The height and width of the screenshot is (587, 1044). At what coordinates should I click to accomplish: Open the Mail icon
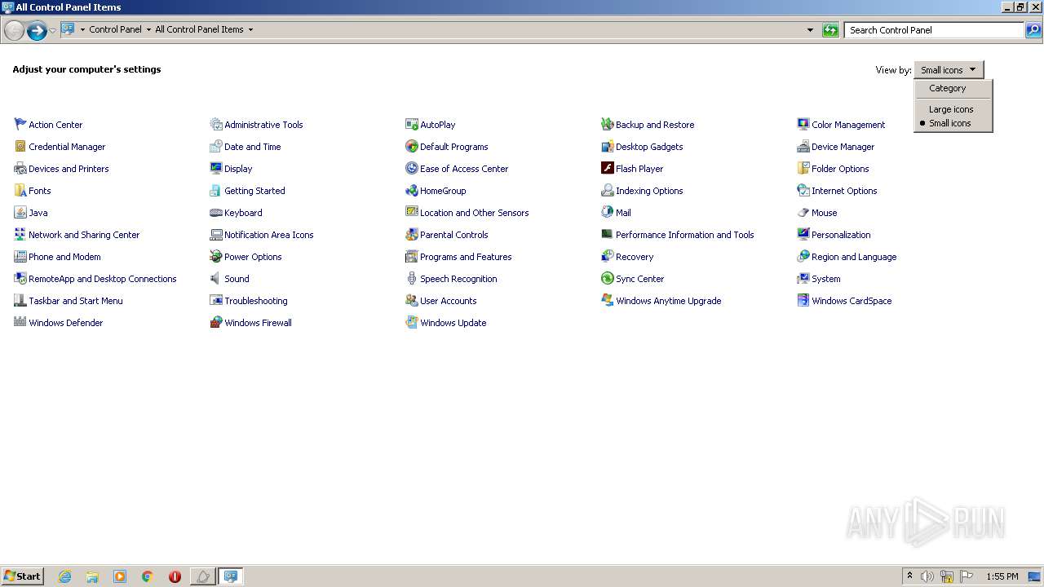coord(608,213)
